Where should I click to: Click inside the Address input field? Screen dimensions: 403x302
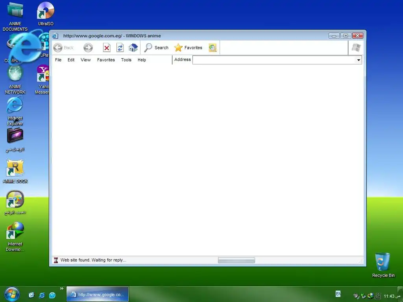(x=274, y=60)
